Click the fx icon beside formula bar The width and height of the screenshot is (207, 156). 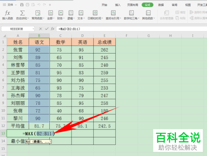click(x=53, y=29)
